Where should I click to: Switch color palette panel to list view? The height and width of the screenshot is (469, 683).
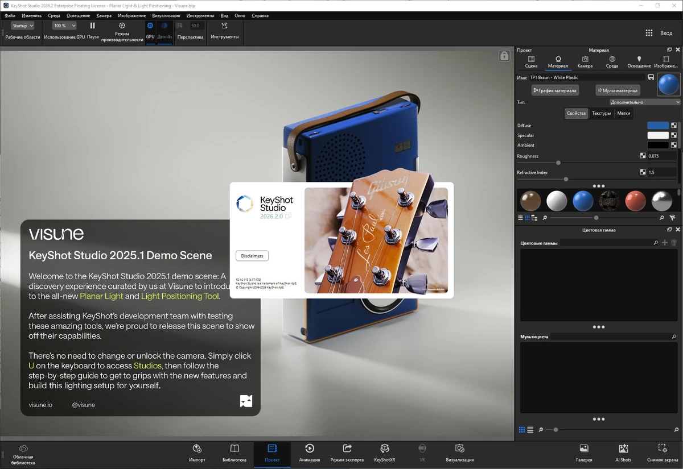coord(530,430)
